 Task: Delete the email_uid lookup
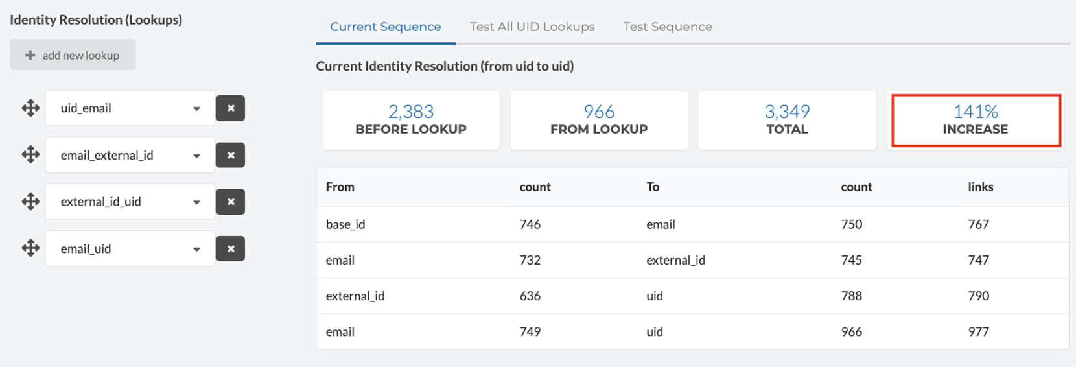coord(230,248)
